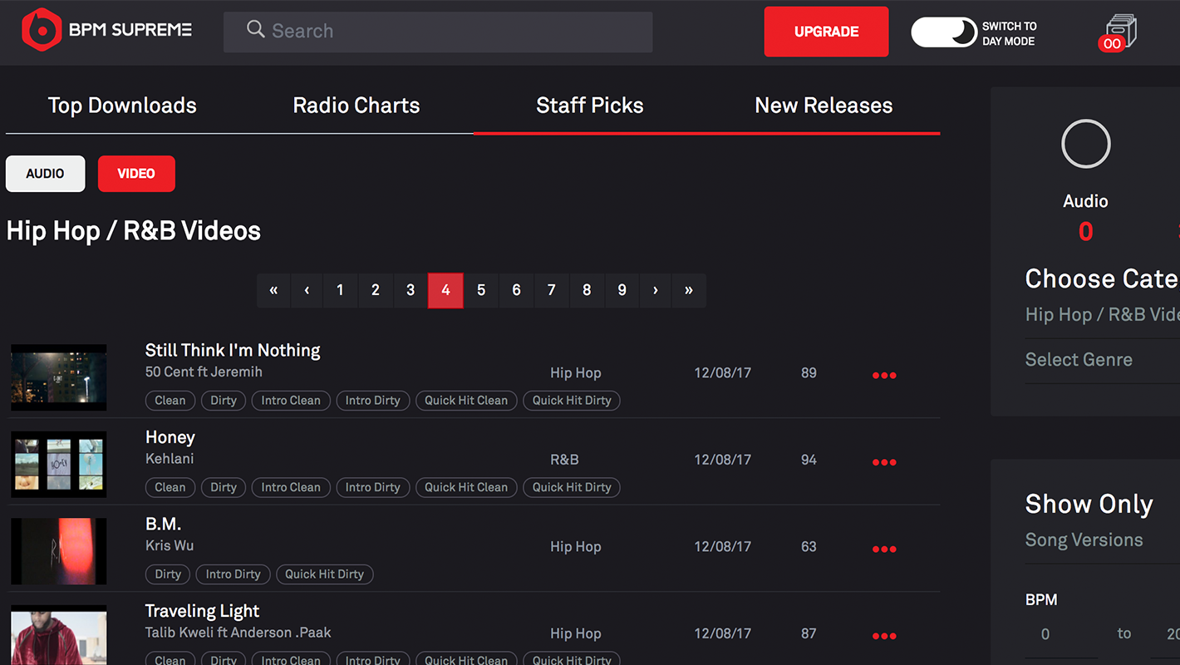Select the Video filter button

click(x=136, y=174)
